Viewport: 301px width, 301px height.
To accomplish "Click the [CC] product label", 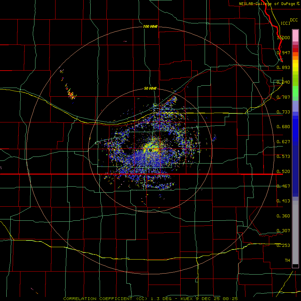I will 285,23.
